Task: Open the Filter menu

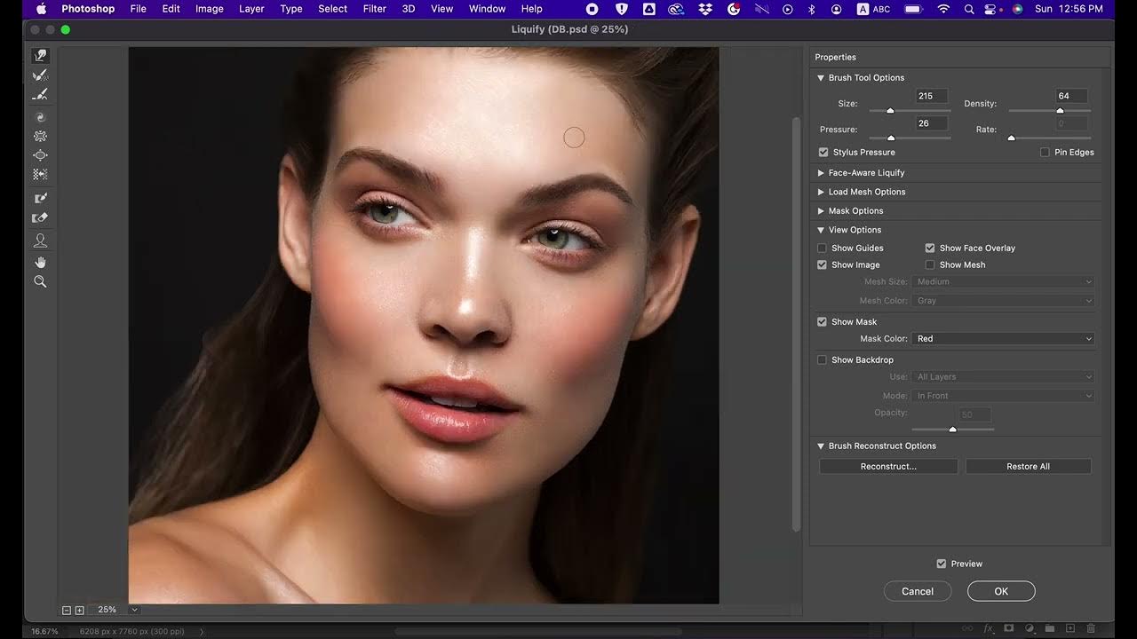Action: 375,9
